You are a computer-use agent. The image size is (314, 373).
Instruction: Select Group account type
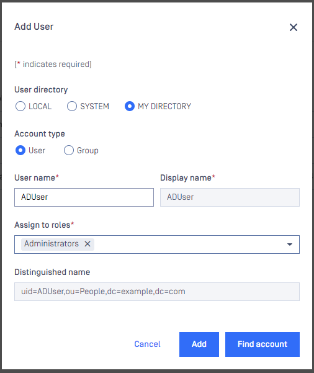pyautogui.click(x=69, y=150)
